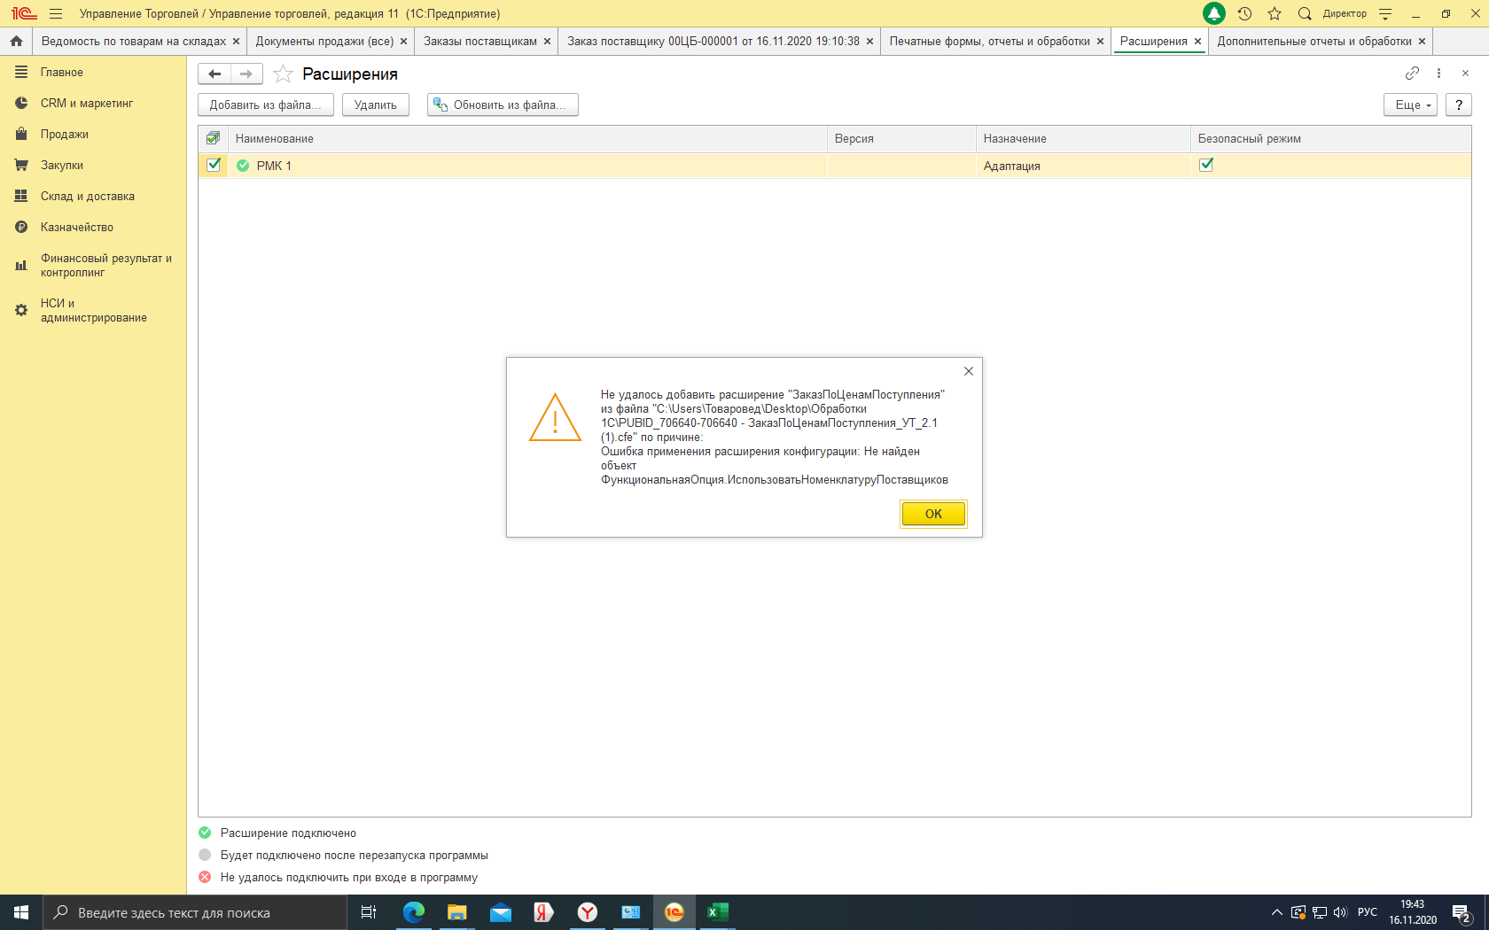Switch the РУС input language indicator

1368,912
